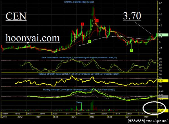Click the 5.5 price axis label

161,14
